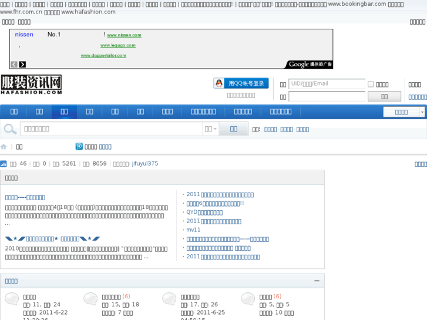Open www.dappertailor.com ad link
This screenshot has height=320, width=427.
pyautogui.click(x=103, y=56)
